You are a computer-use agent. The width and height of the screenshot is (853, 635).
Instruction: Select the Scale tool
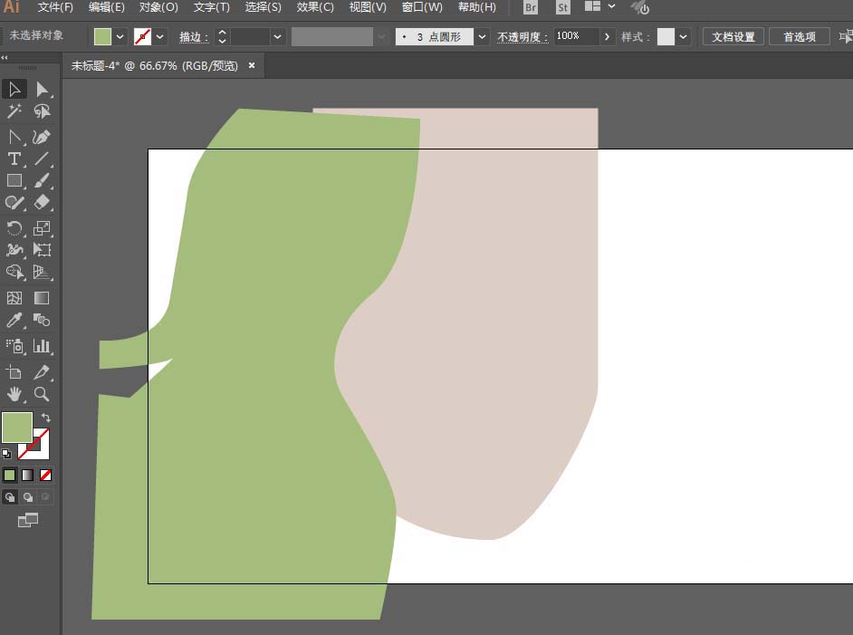(42, 228)
